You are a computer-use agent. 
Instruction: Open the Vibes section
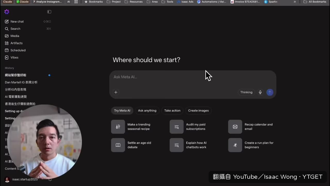(x=28, y=57)
